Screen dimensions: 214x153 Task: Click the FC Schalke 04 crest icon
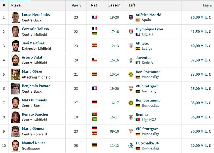(x=131, y=146)
